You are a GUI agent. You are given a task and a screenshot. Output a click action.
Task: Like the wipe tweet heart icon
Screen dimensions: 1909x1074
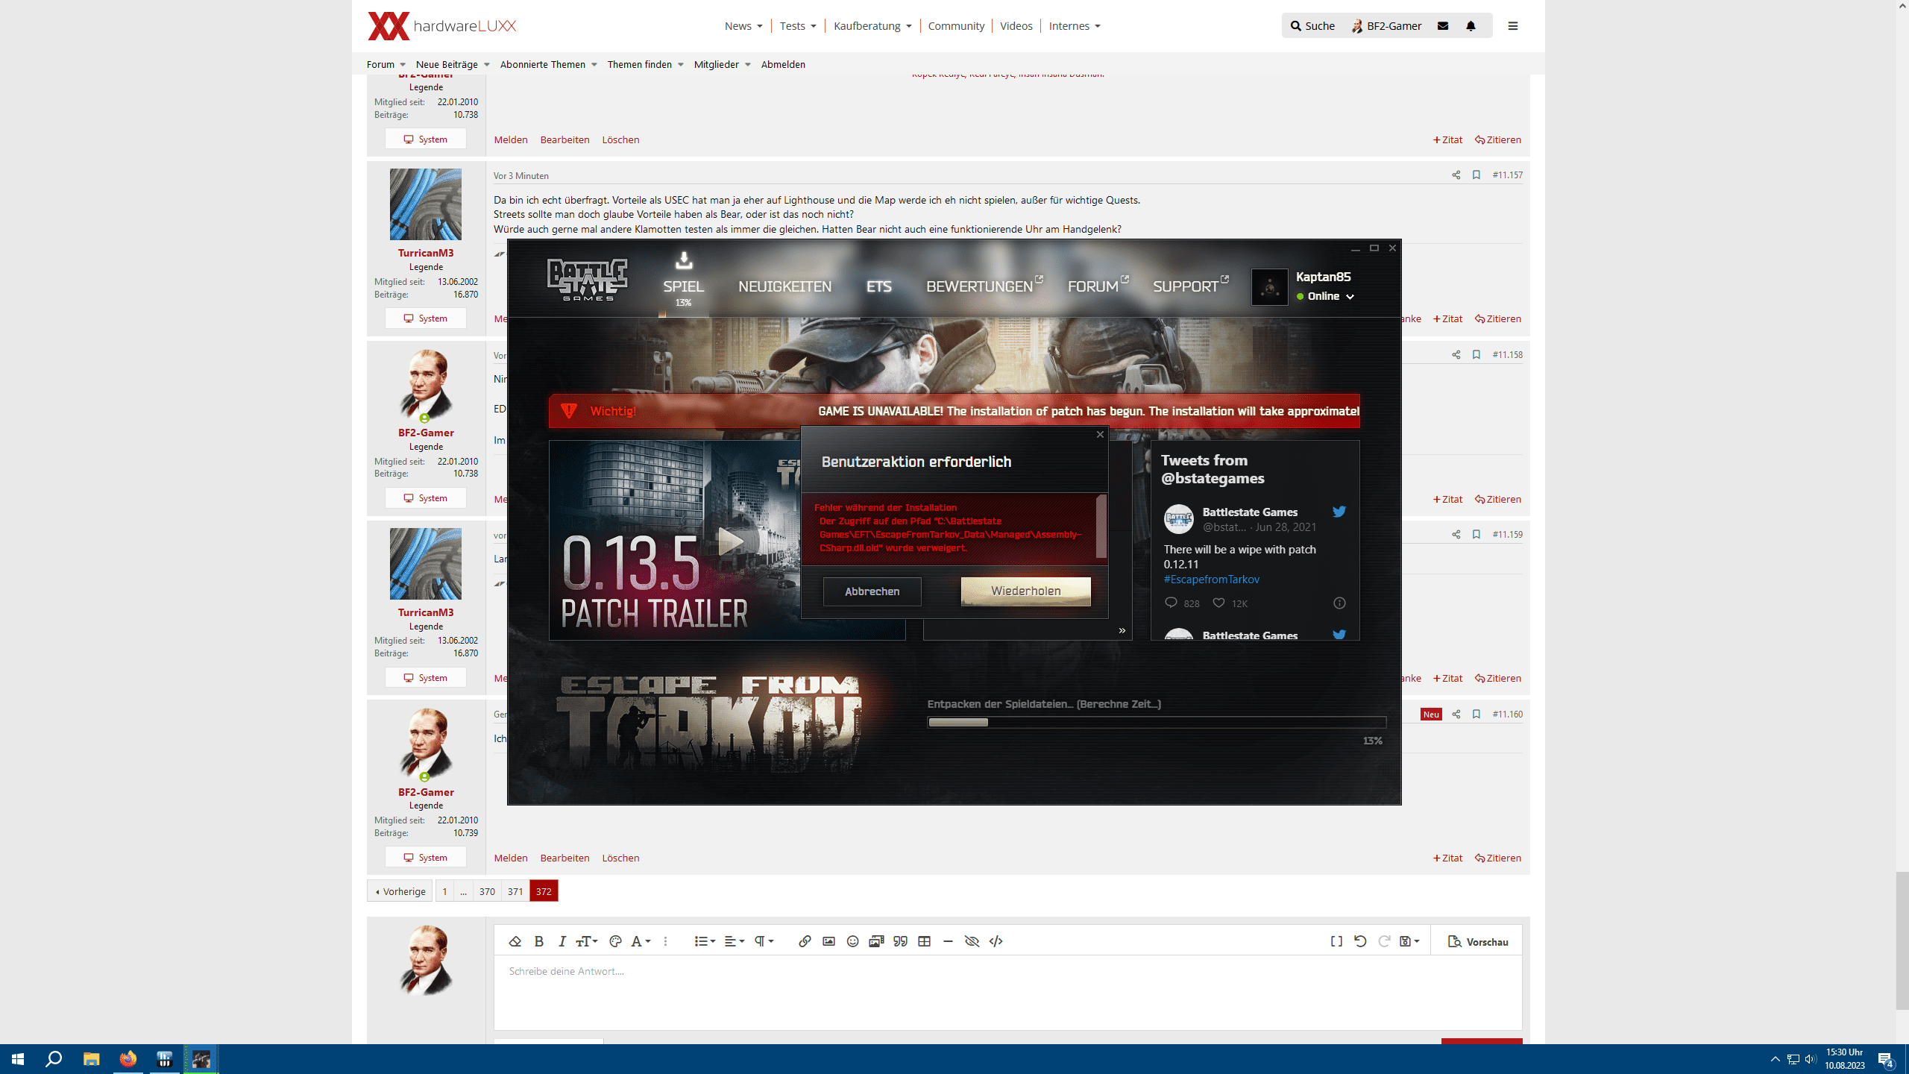point(1218,603)
